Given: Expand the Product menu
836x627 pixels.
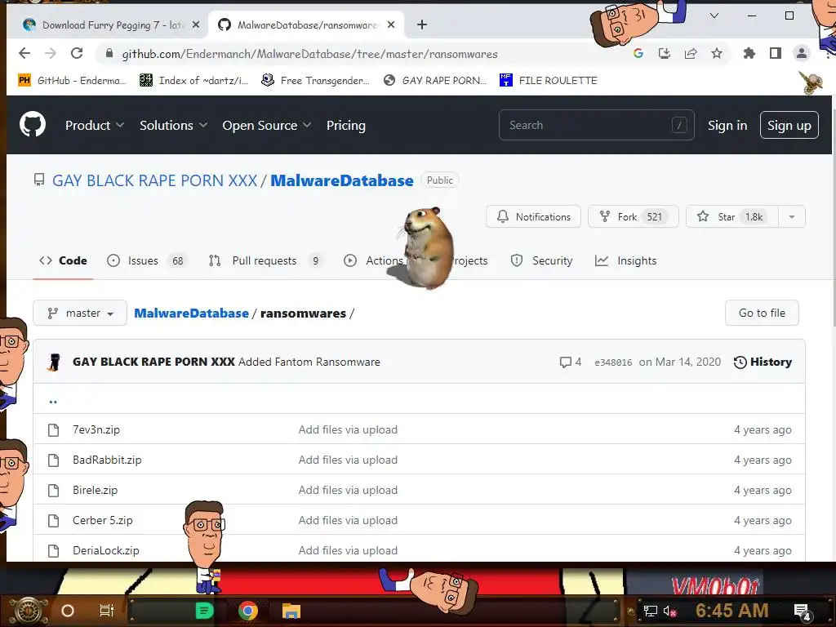Looking at the screenshot, I should tap(95, 125).
